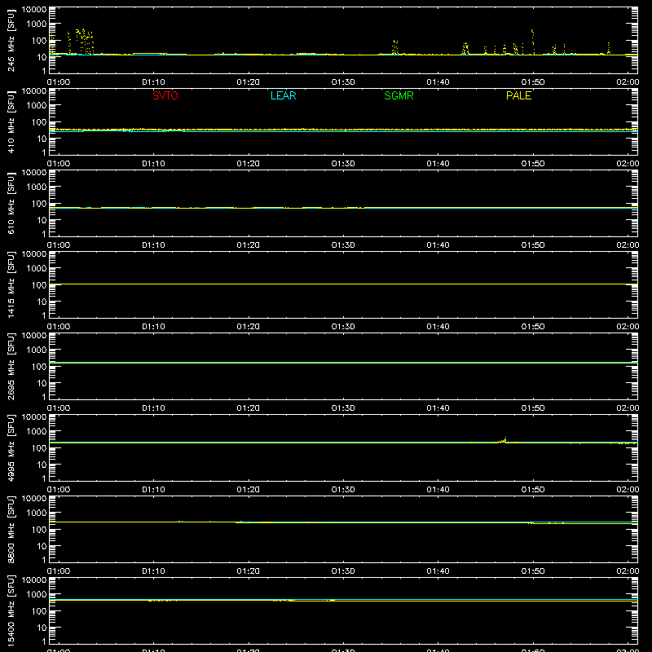Click 01:40 tick label under 410 MHz panel
The width and height of the screenshot is (652, 652).
point(438,164)
